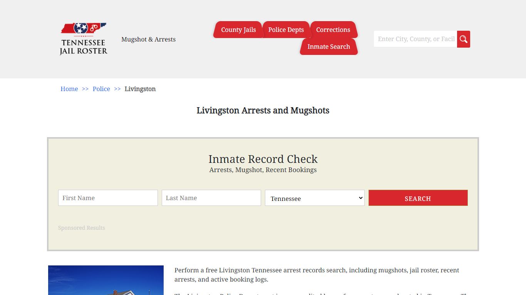Click the Mugshot & Arrests tagline
Image resolution: width=526 pixels, height=295 pixels.
coord(149,39)
